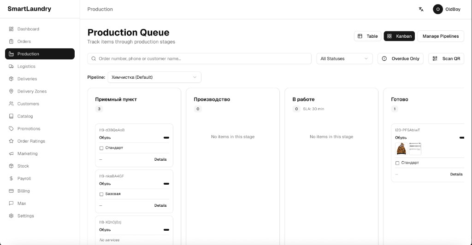
Task: Click the Manage Pipelines button
Action: coord(440,36)
